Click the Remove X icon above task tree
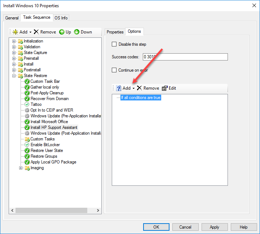The width and height of the screenshot is (260, 234). pyautogui.click(x=36, y=32)
